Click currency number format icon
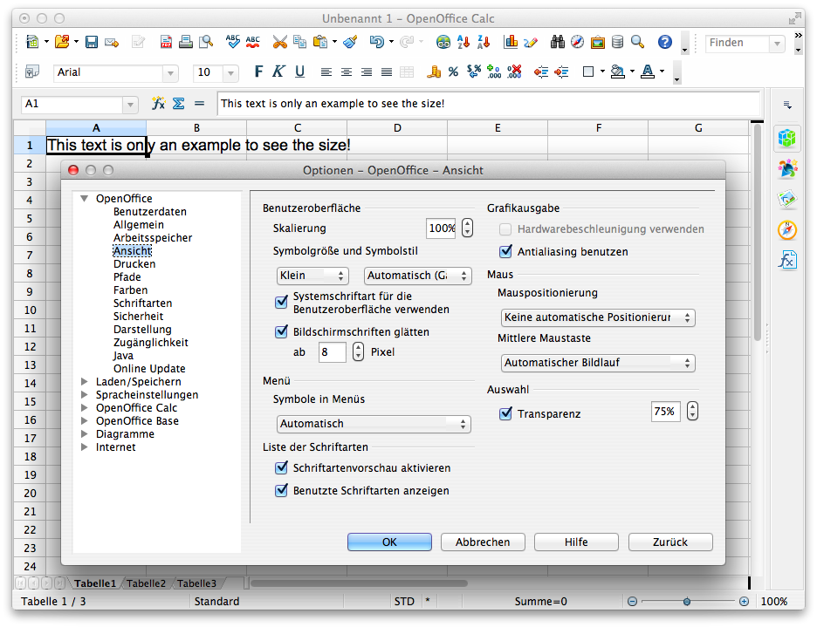Screen dimensions: 817x634 [434, 72]
